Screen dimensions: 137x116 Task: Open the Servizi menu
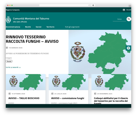(x=39, y=27)
